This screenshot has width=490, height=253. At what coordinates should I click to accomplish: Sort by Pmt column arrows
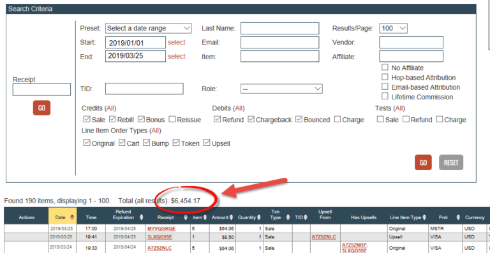coord(458,217)
